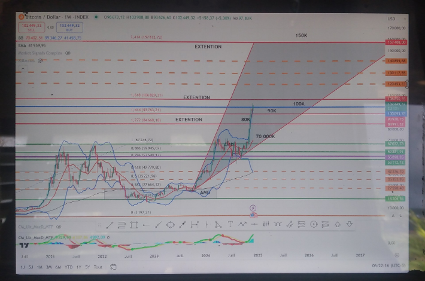This screenshot has width=425, height=281.
Task: Toggle auto scale with the A button
Action: (393, 215)
